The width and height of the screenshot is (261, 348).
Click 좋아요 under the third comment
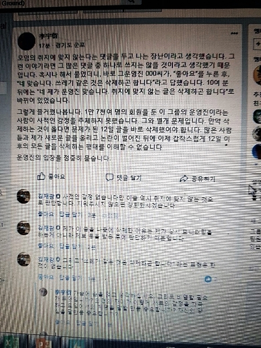46,277
